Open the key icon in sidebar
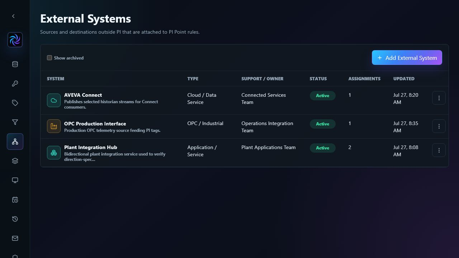 [15, 83]
